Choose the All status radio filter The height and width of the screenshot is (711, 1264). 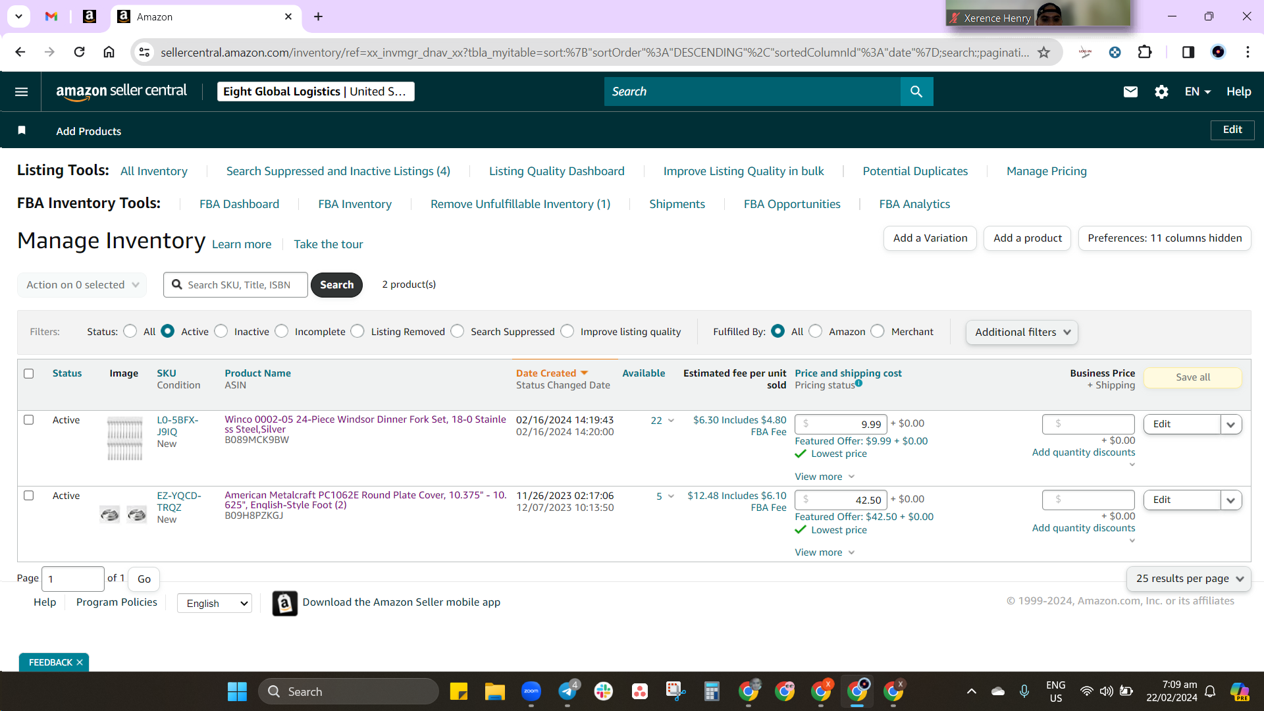pos(130,331)
